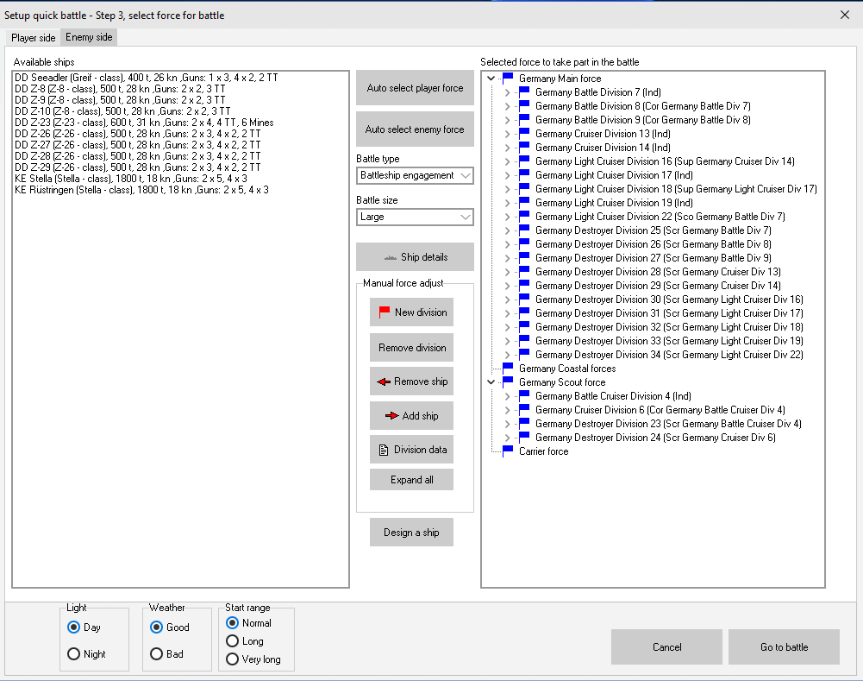Click the Go to battle button

click(784, 646)
